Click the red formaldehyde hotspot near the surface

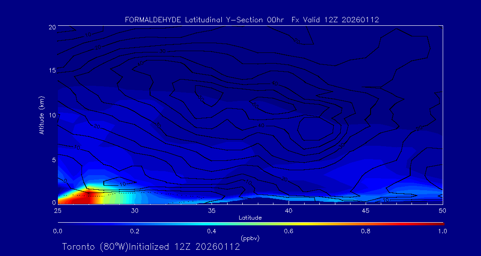[x=76, y=198]
